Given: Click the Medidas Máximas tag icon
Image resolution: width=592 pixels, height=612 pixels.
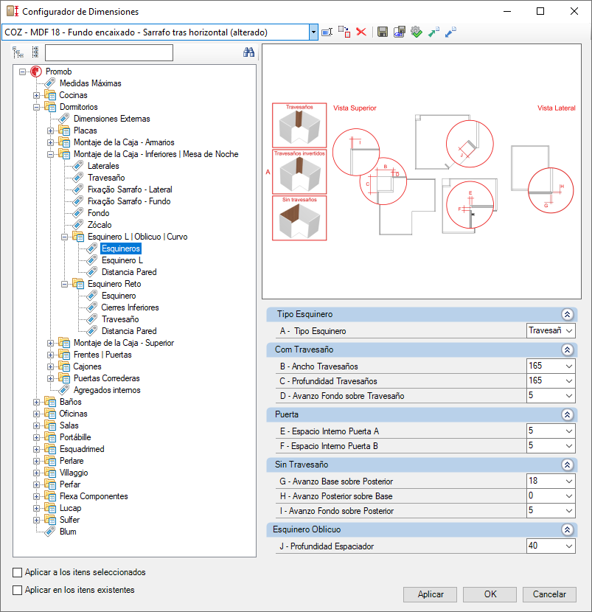Looking at the screenshot, I should tap(50, 83).
